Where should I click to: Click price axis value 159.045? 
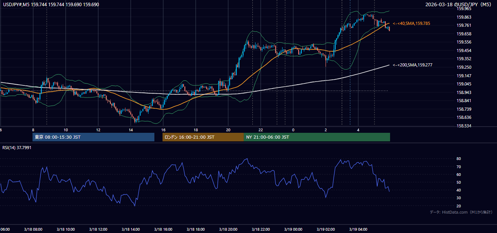click(464, 84)
